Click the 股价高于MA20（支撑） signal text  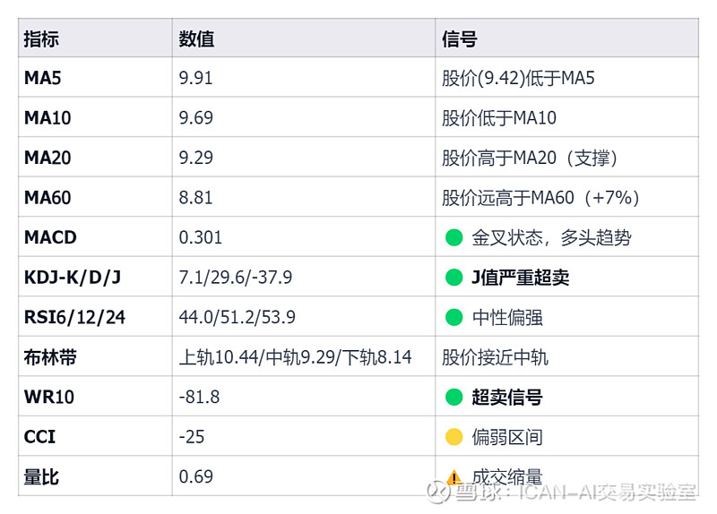pos(530,158)
